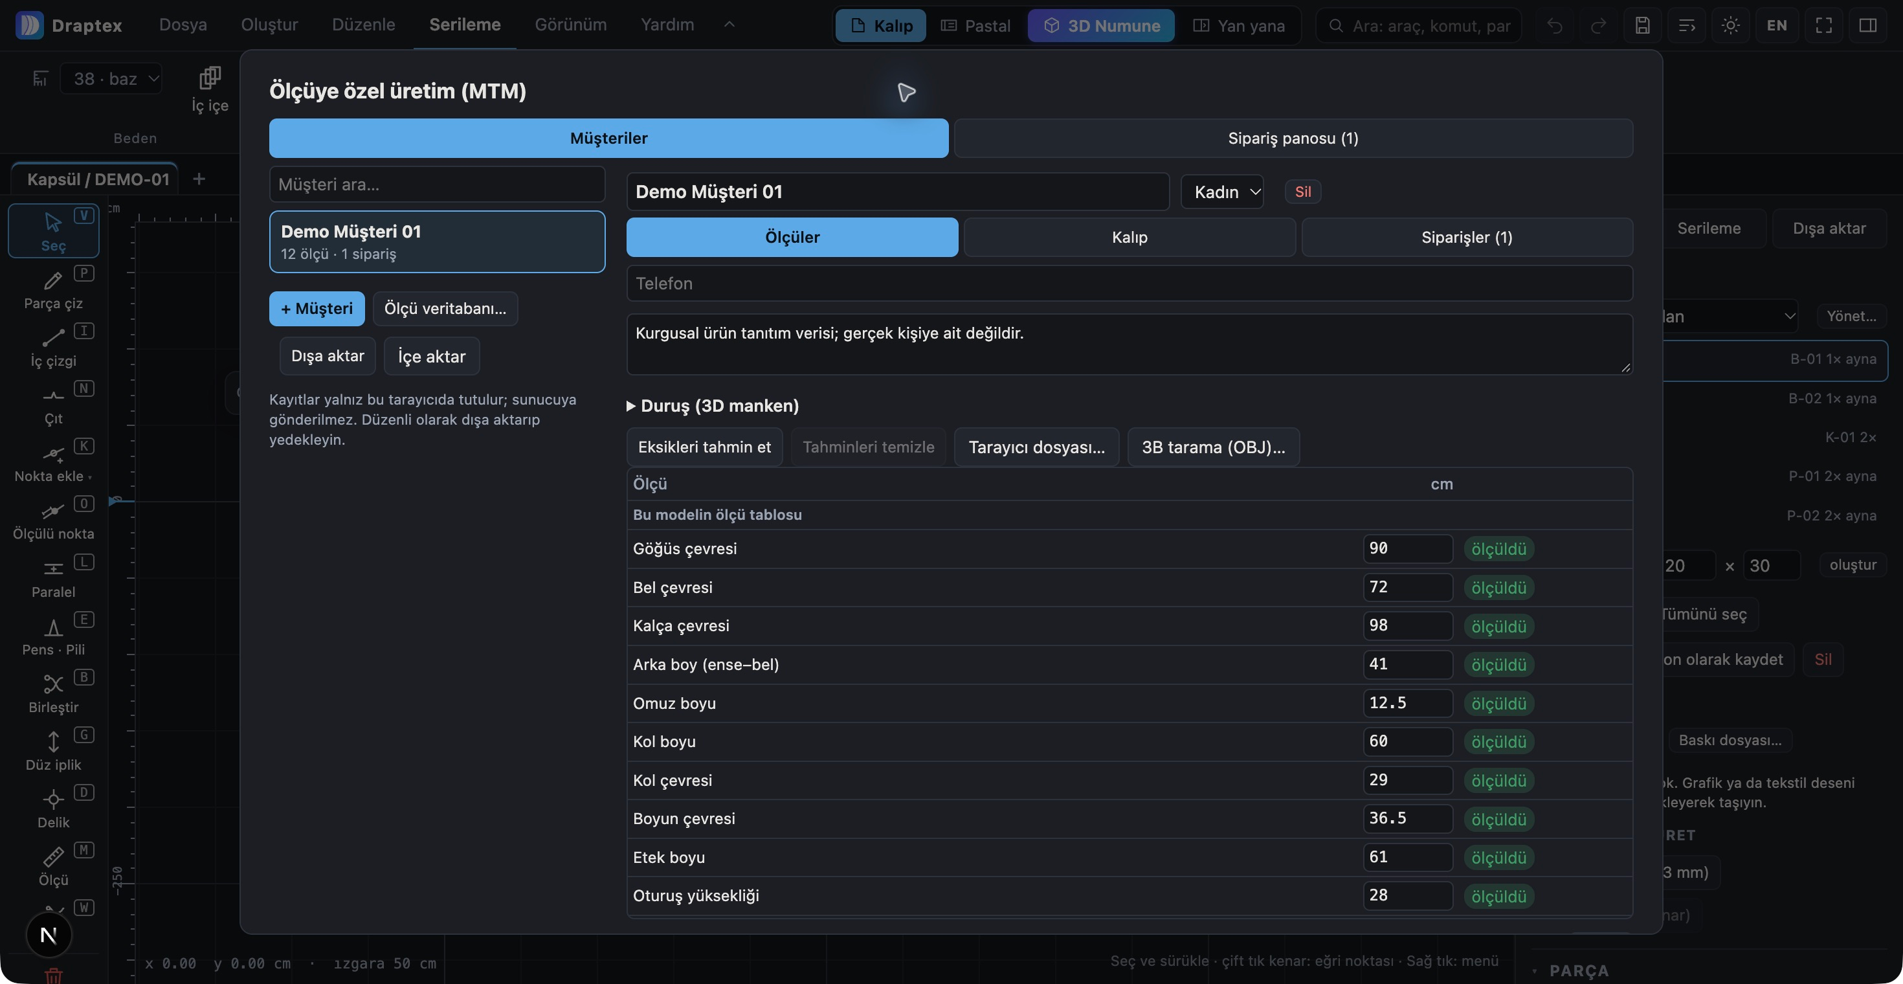The height and width of the screenshot is (984, 1903).
Task: Click the + Müşteri button
Action: 316,309
